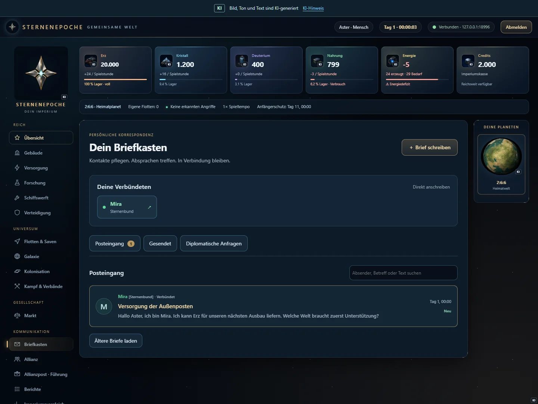This screenshot has width=538, height=404.
Task: Click the Übersicht star icon
Action: (x=17, y=138)
